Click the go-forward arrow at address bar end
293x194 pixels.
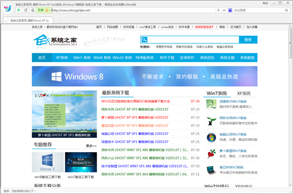218,10
